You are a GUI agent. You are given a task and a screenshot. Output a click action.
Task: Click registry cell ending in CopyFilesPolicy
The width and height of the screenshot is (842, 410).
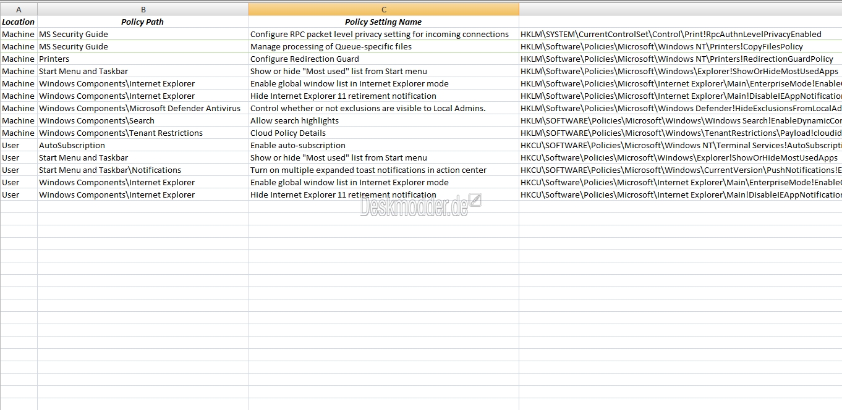[x=681, y=46]
